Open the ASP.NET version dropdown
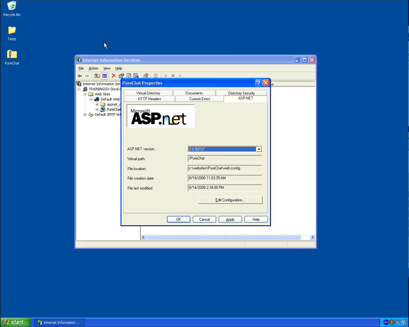Image resolution: width=409 pixels, height=327 pixels. pos(259,149)
